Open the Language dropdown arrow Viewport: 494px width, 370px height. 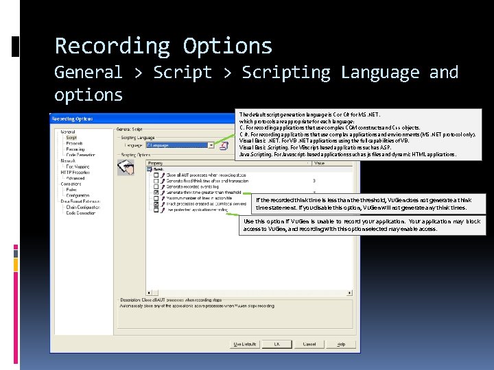pos(211,145)
